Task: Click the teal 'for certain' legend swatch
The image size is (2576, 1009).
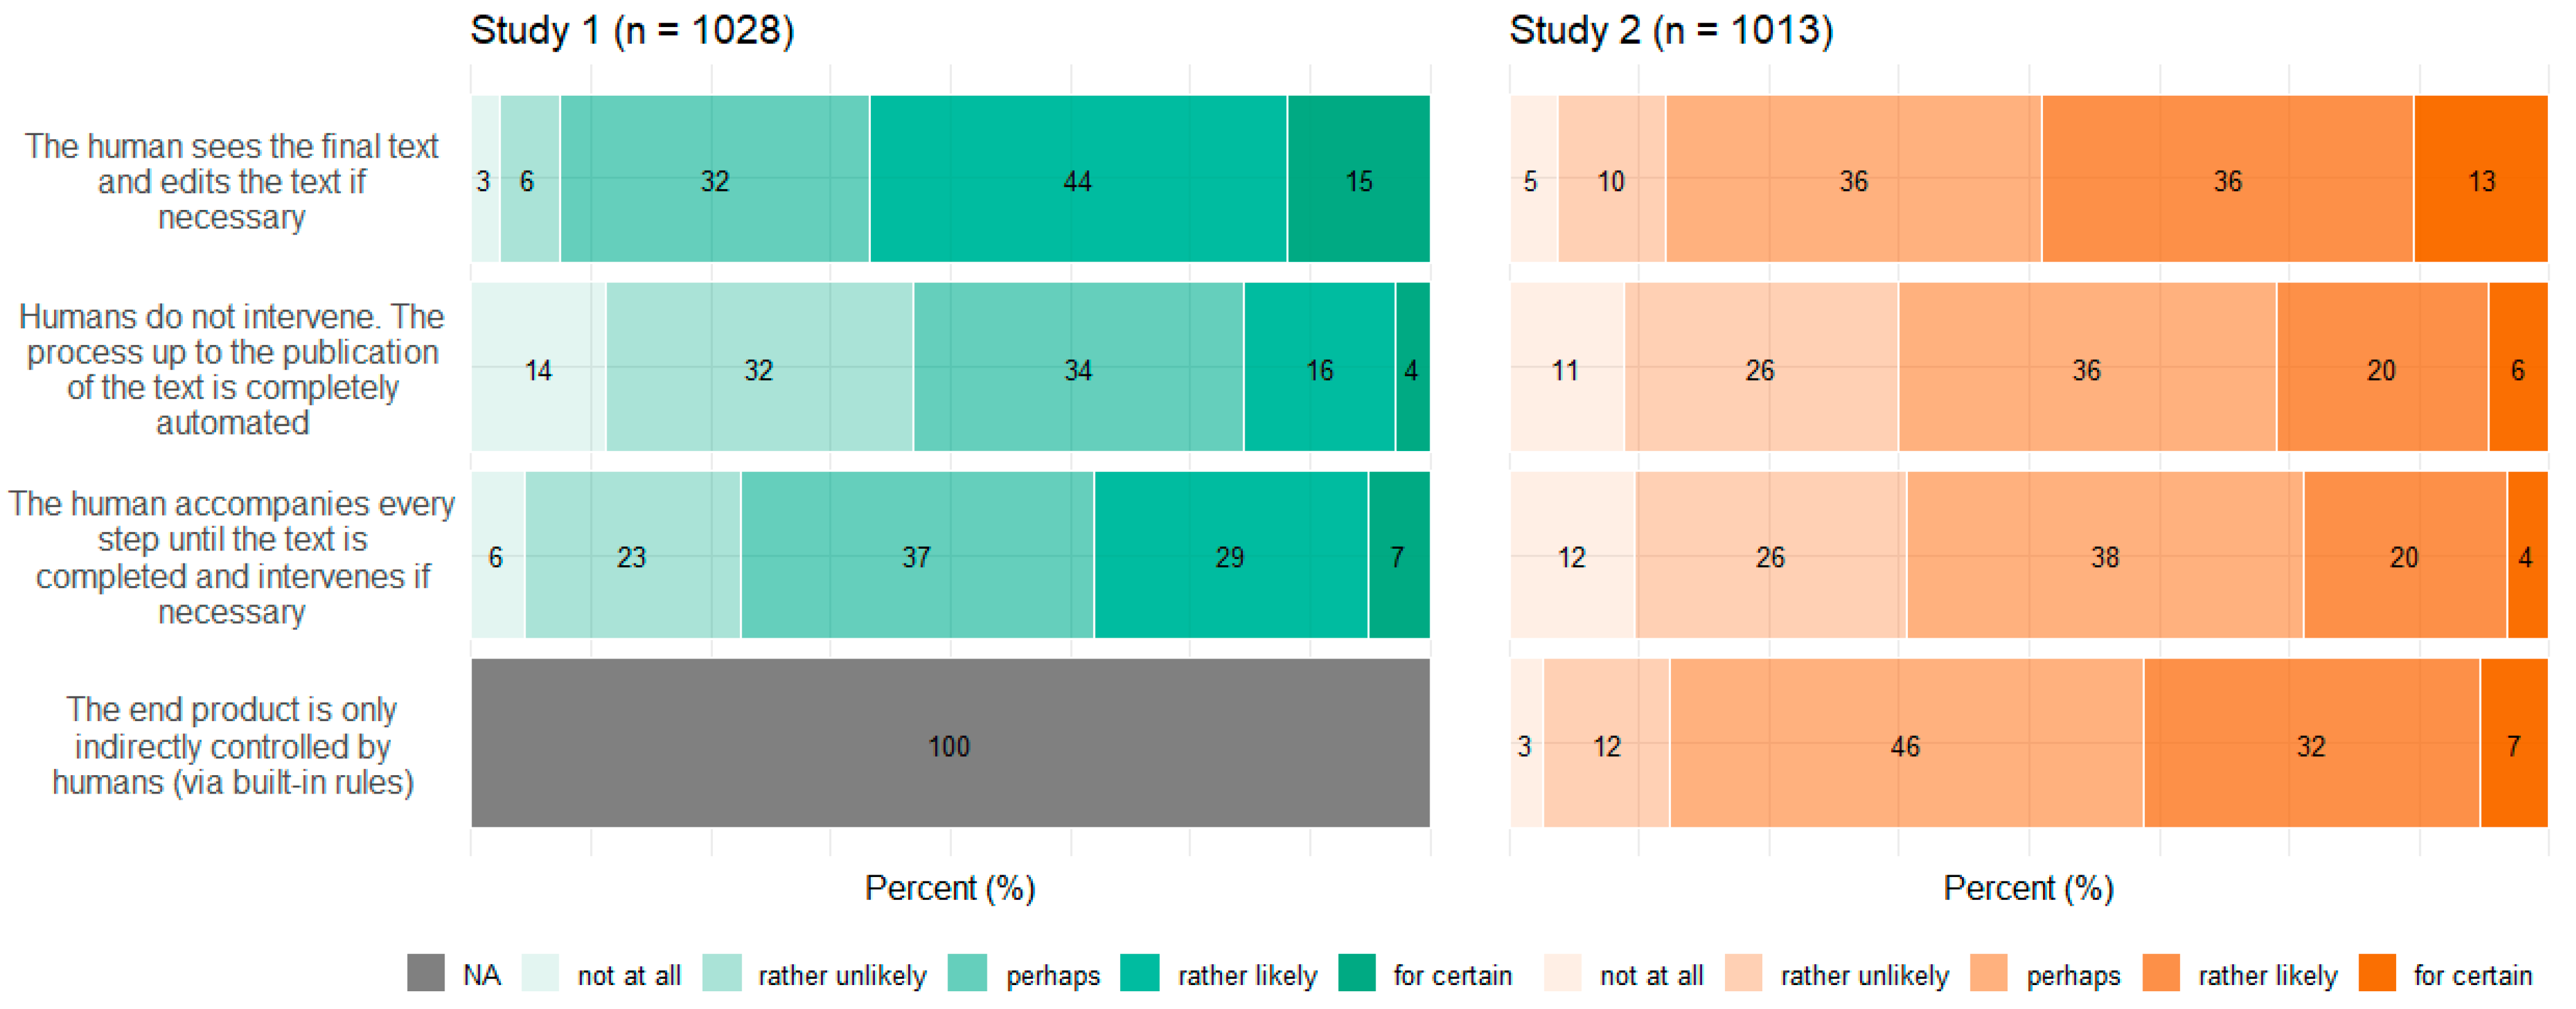Action: tap(1356, 973)
